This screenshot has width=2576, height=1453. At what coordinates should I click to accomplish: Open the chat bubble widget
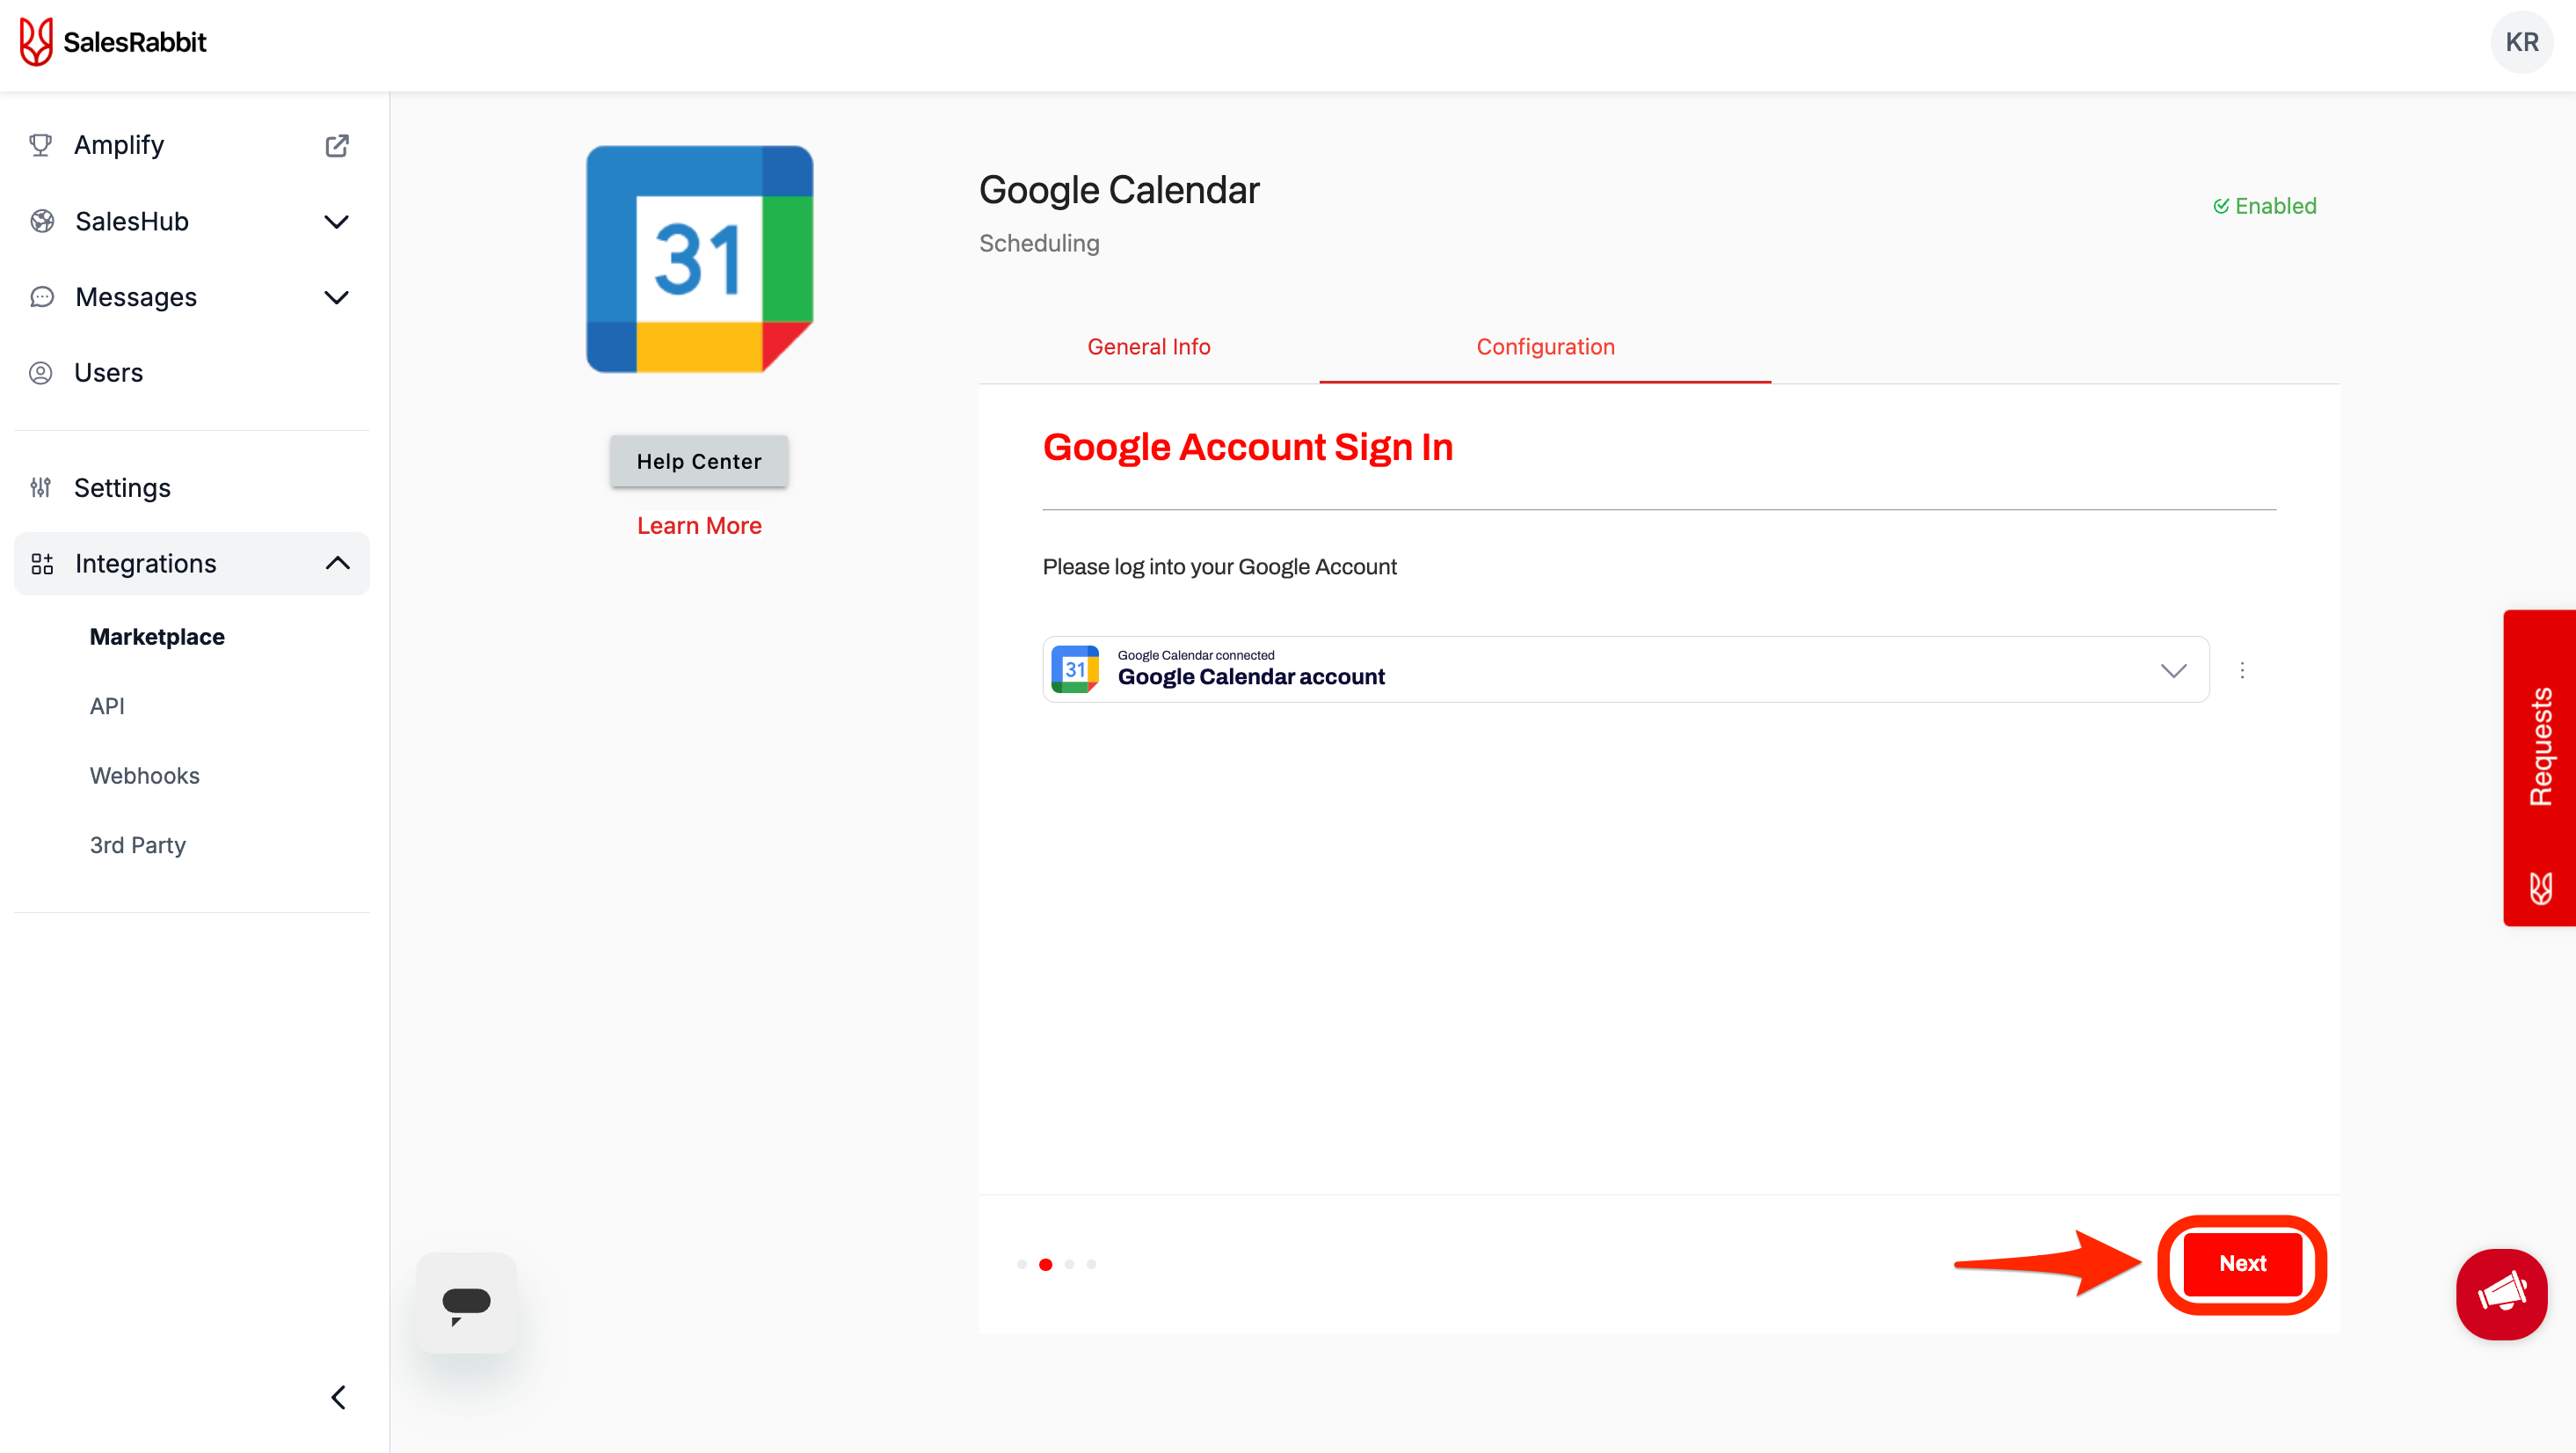click(x=466, y=1303)
